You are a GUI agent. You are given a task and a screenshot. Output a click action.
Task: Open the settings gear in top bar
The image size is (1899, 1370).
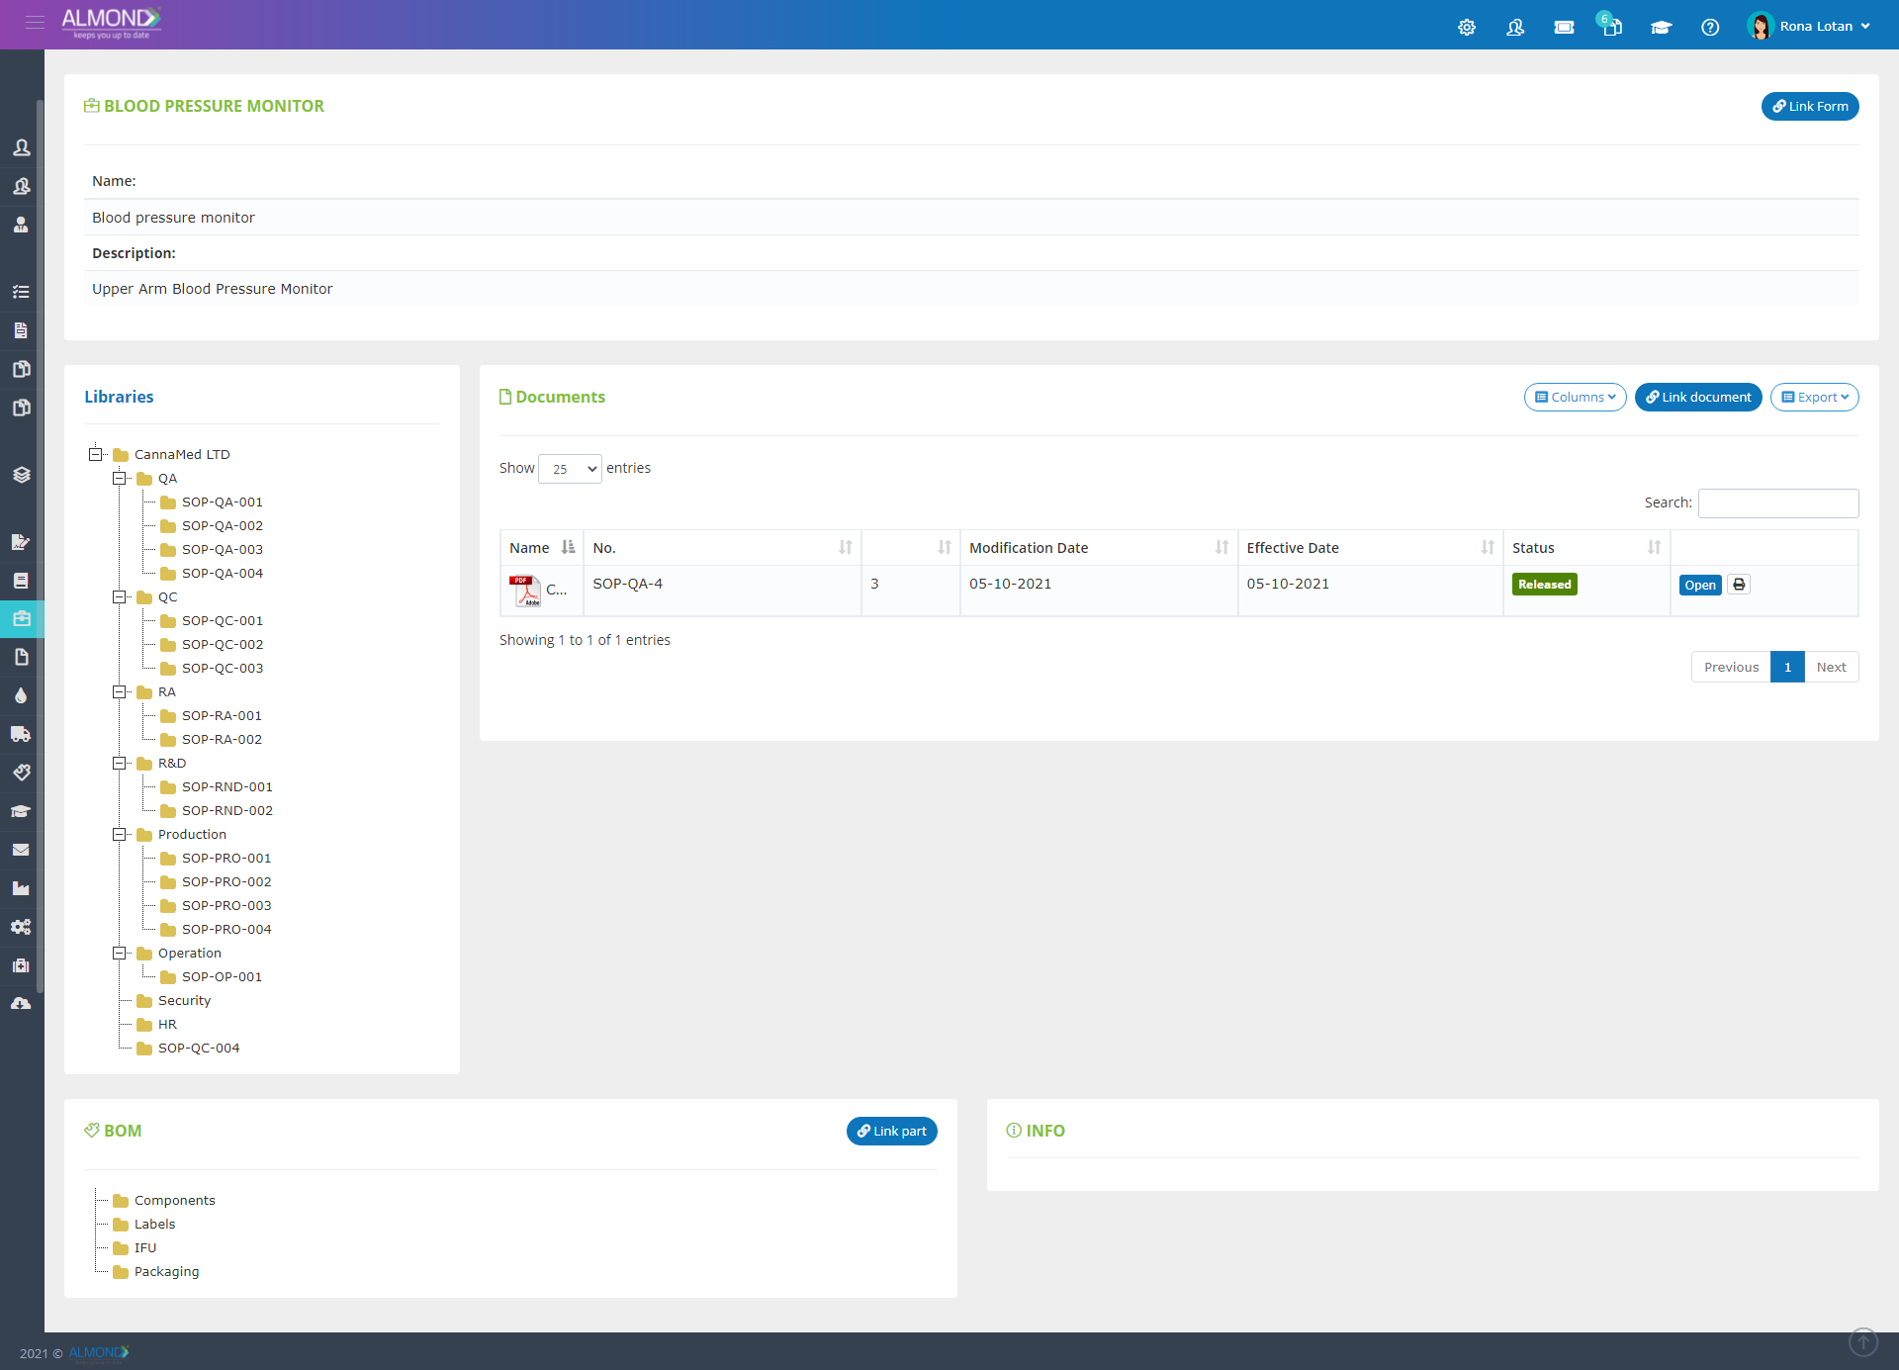(1467, 27)
